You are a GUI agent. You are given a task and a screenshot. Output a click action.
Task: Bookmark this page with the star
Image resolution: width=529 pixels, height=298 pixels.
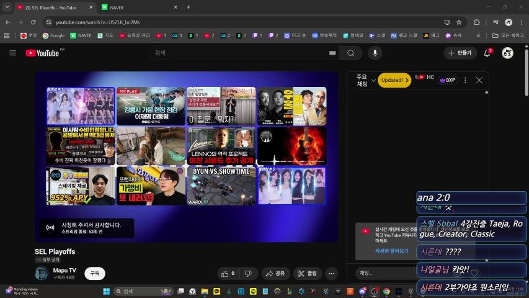(x=459, y=22)
